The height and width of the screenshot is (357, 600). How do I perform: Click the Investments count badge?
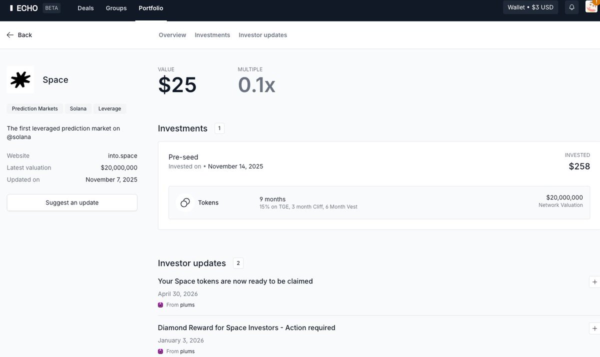(x=219, y=128)
